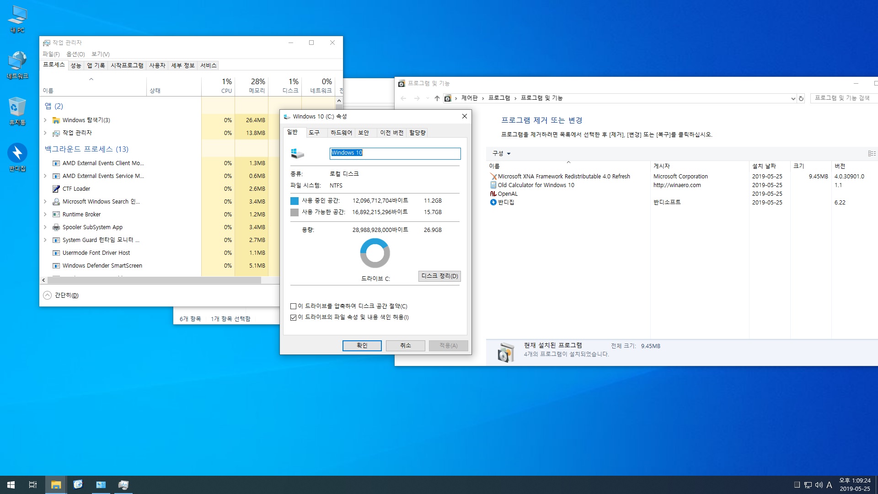Click refresh button in Programs address bar
878x494 pixels.
point(801,98)
